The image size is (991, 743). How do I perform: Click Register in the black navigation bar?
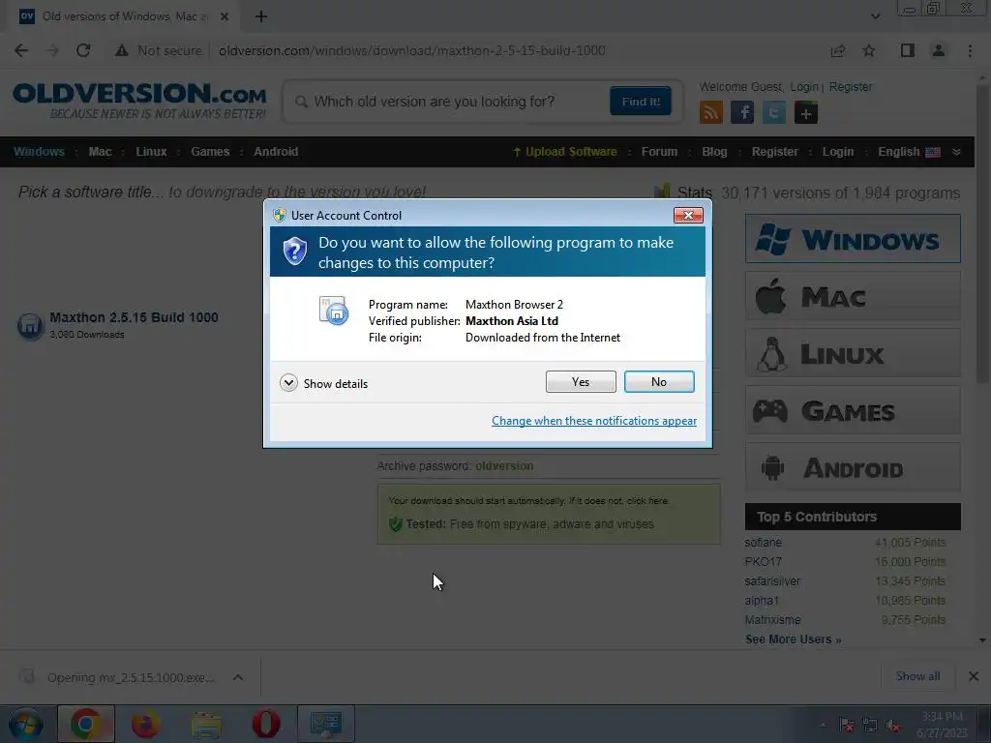click(775, 152)
